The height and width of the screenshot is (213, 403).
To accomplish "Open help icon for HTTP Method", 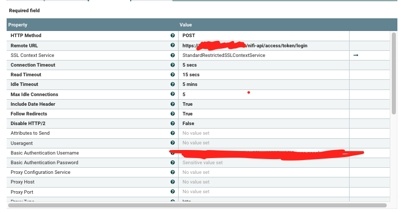I will coord(172,36).
